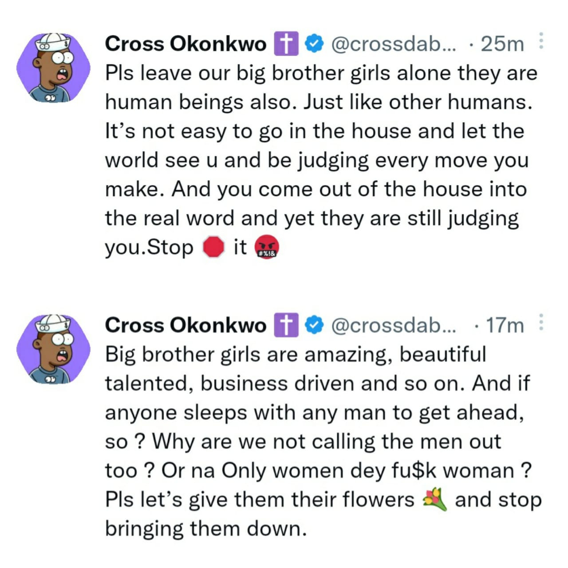
Task: Open Cross Okonkwo name on second tweet
Action: coord(185,325)
